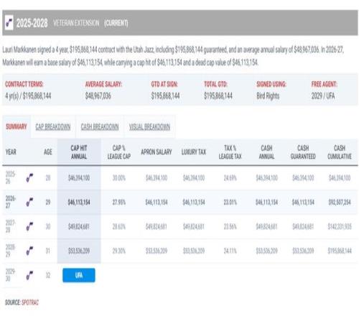Click Cap Hit Annual column header

[79, 152]
